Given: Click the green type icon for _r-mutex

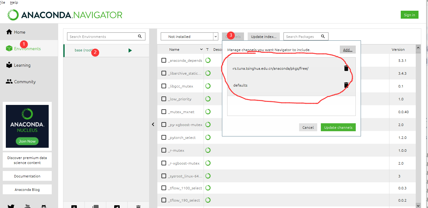Looking at the screenshot, I should (208, 150).
